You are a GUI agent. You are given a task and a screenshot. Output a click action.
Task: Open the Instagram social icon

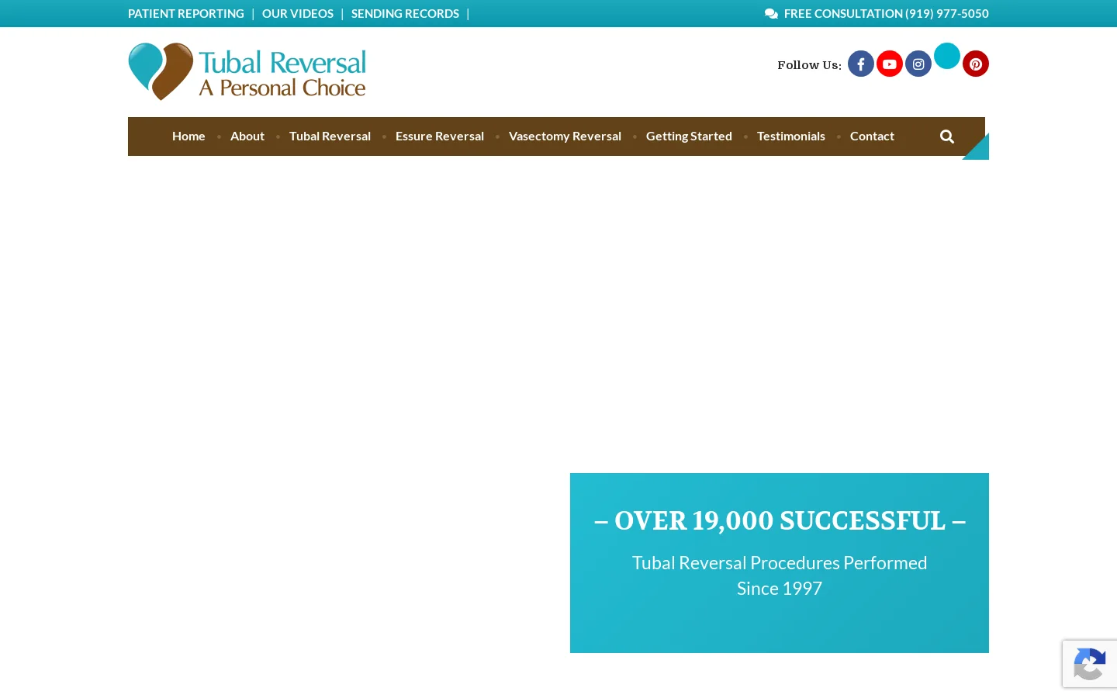[918, 64]
